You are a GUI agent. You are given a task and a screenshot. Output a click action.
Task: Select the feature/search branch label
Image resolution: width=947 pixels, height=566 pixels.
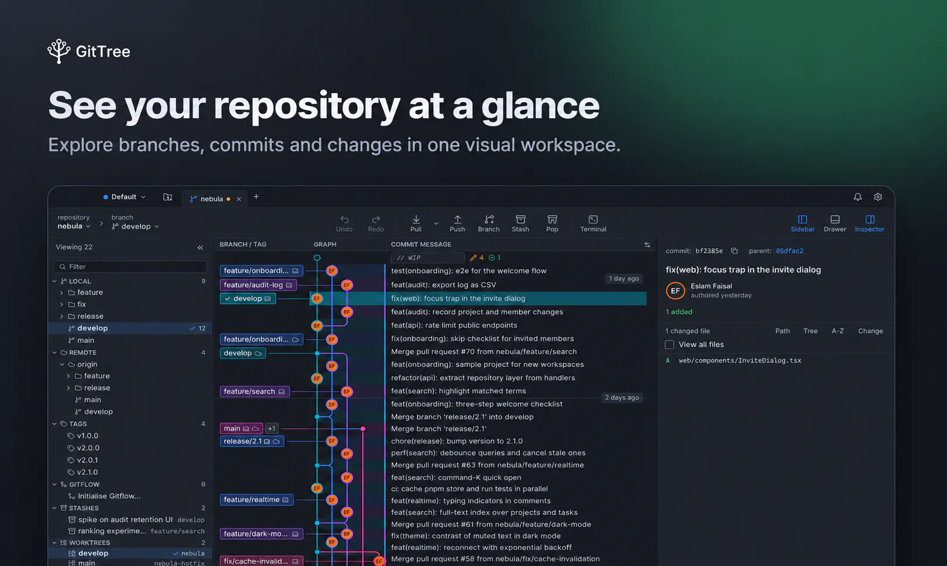click(254, 392)
